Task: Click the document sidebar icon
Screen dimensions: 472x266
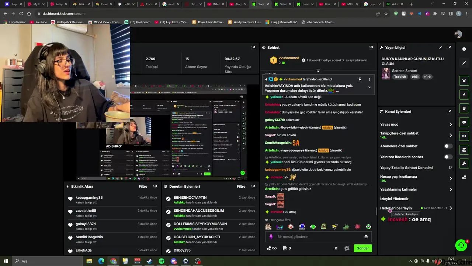Action: pos(464,108)
